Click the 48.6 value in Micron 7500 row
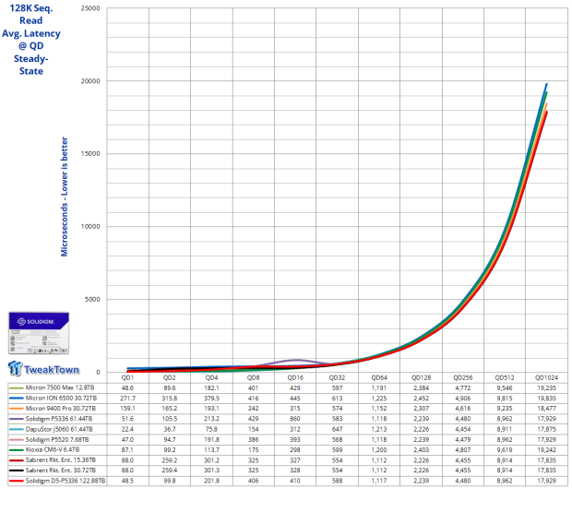This screenshot has height=524, width=572. (127, 387)
